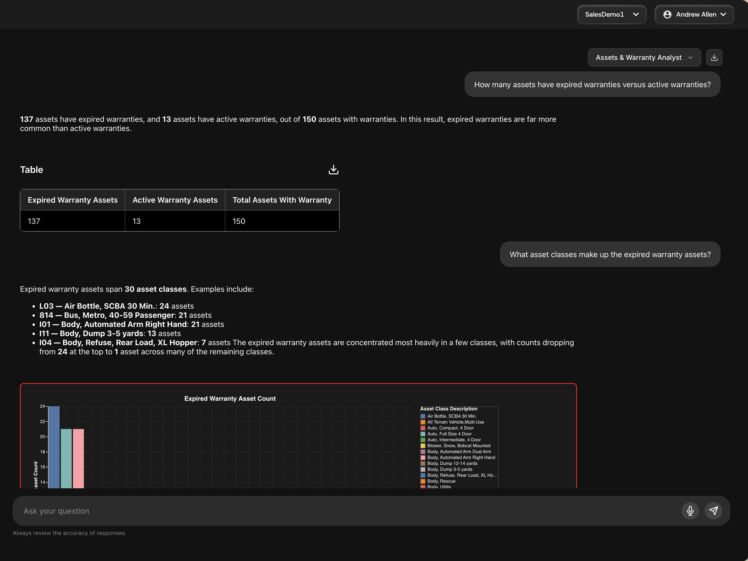The height and width of the screenshot is (561, 748).
Task: Select the Auto, Intermediate, 4 Door legend entry
Action: (x=451, y=440)
